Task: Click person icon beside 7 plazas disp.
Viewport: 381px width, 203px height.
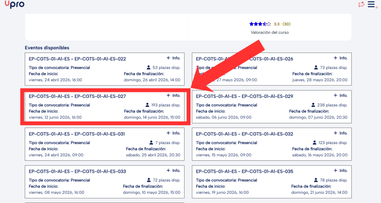Action: [x=151, y=143]
